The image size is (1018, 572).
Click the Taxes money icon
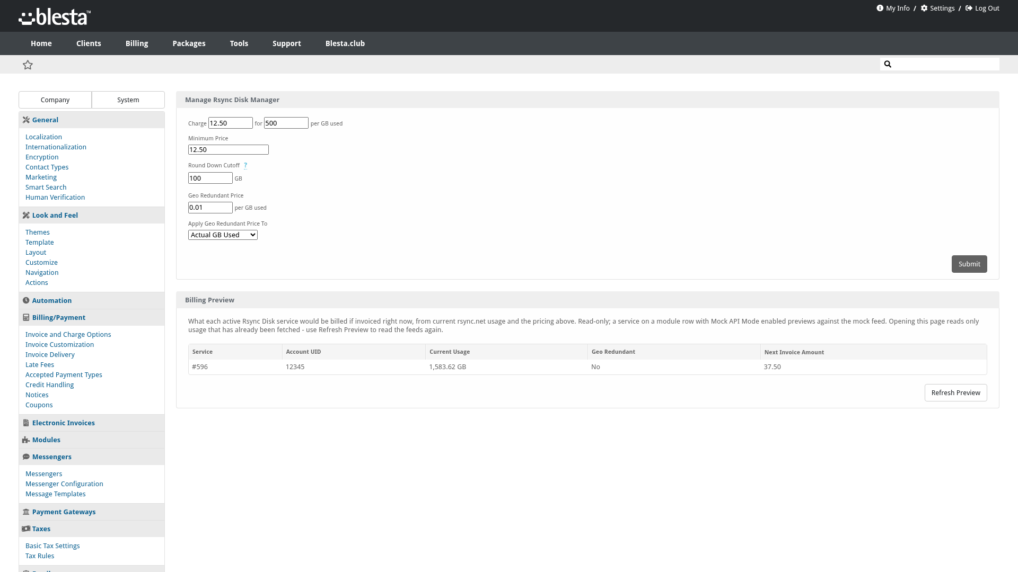point(26,529)
